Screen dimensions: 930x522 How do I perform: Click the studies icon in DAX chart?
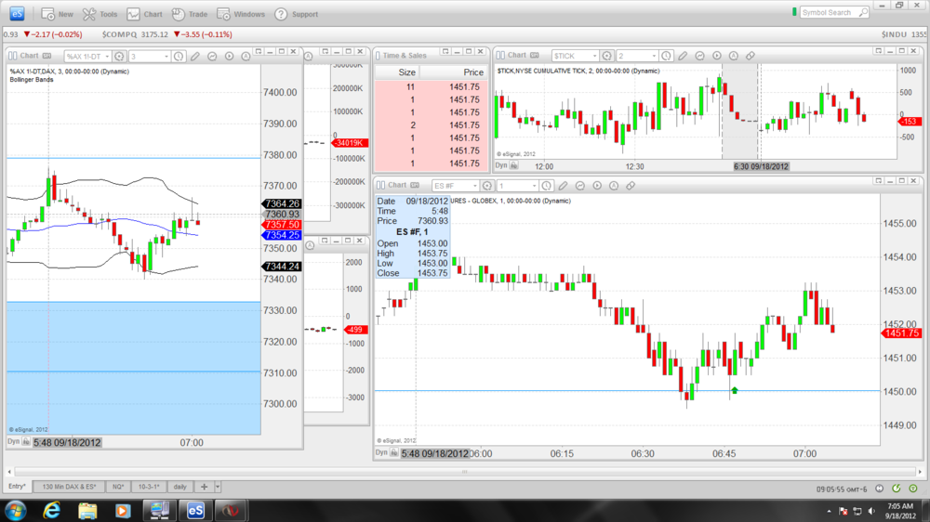coord(212,57)
